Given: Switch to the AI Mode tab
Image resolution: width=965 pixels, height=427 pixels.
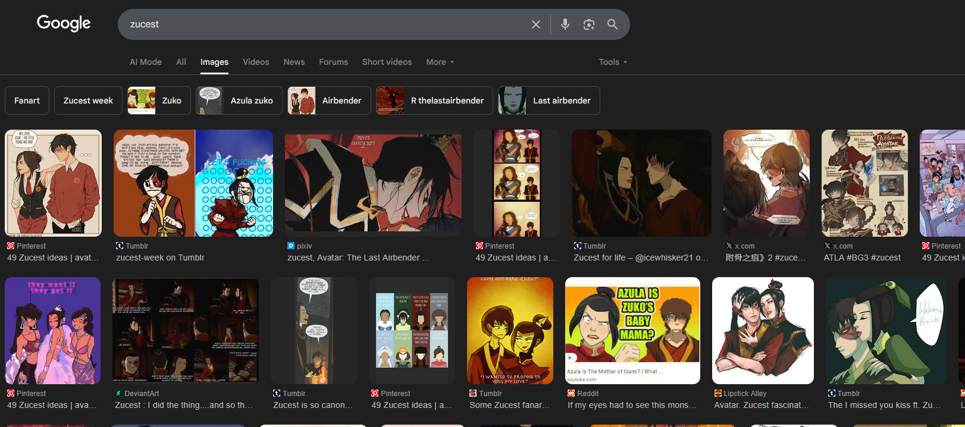Looking at the screenshot, I should (146, 62).
